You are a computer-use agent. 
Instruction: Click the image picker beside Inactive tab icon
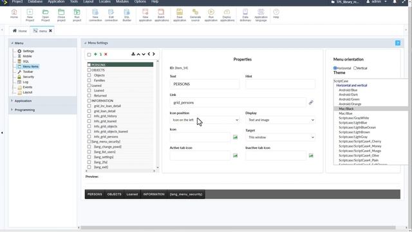(311, 156)
